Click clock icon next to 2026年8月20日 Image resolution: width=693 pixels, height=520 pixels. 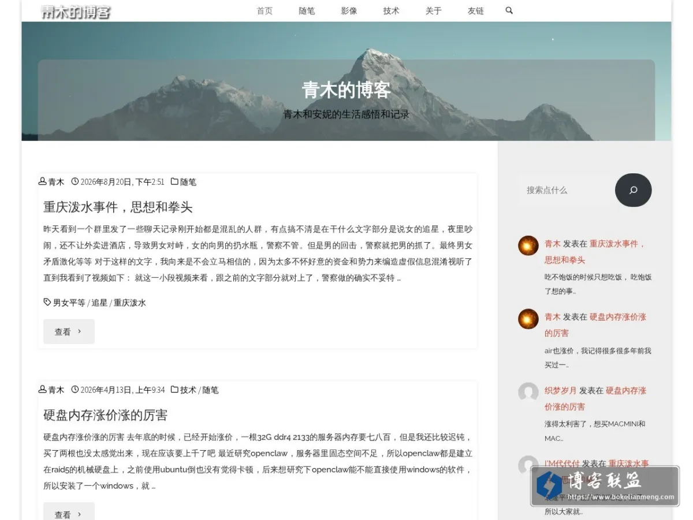(x=74, y=181)
